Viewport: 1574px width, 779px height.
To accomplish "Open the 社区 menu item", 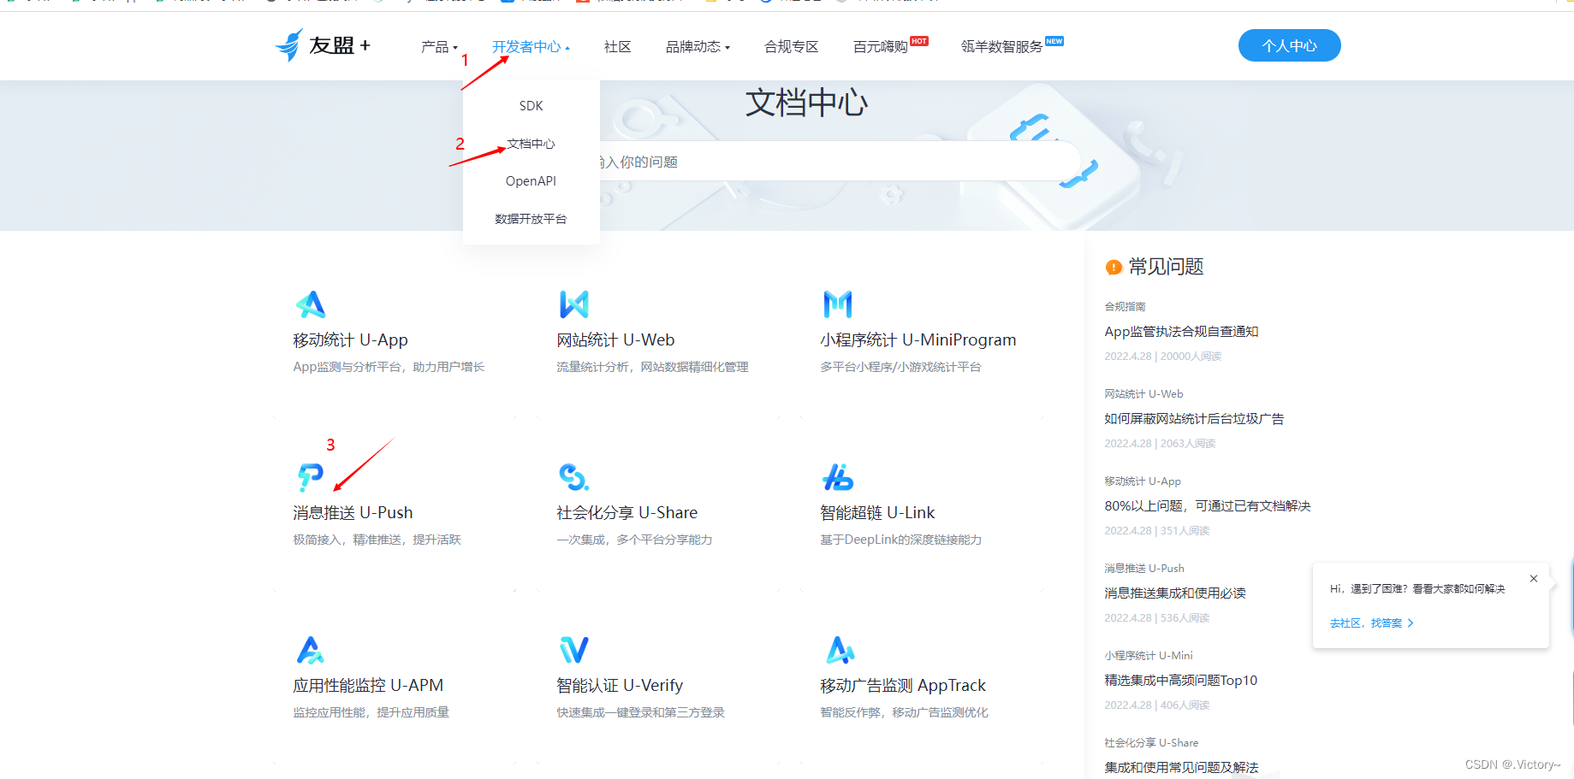I will [617, 46].
